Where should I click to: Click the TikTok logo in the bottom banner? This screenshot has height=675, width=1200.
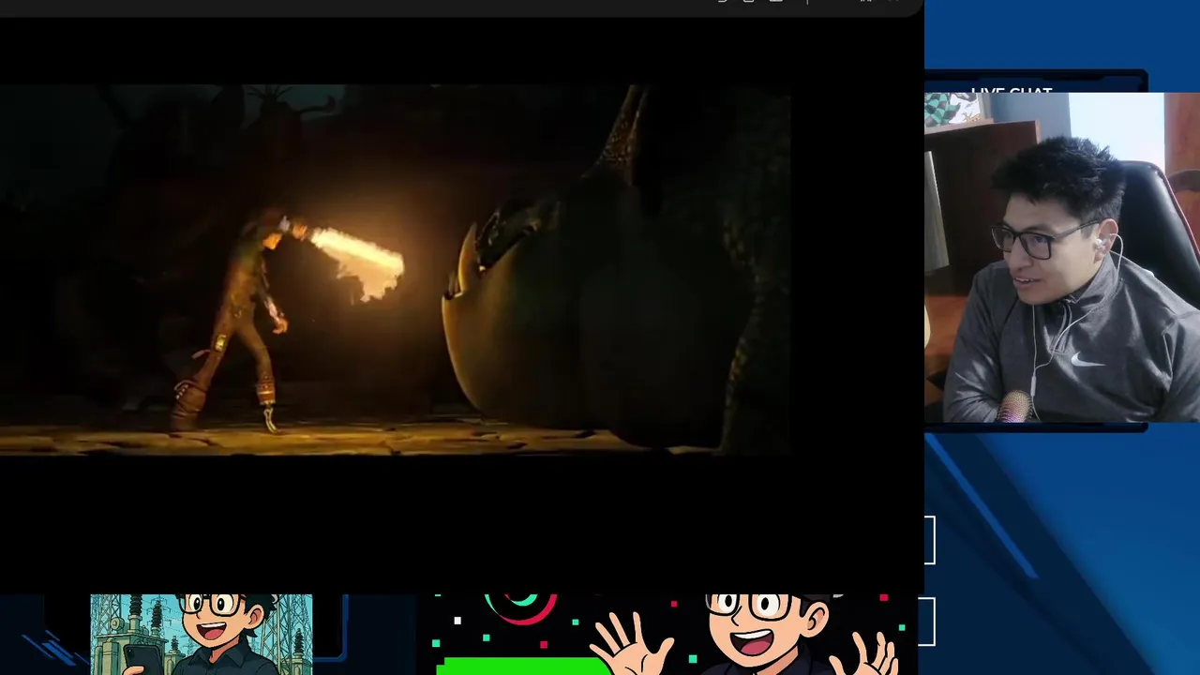tap(521, 607)
